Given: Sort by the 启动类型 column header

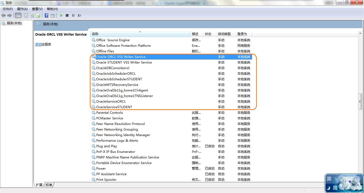Looking at the screenshot, I should [x=226, y=34].
